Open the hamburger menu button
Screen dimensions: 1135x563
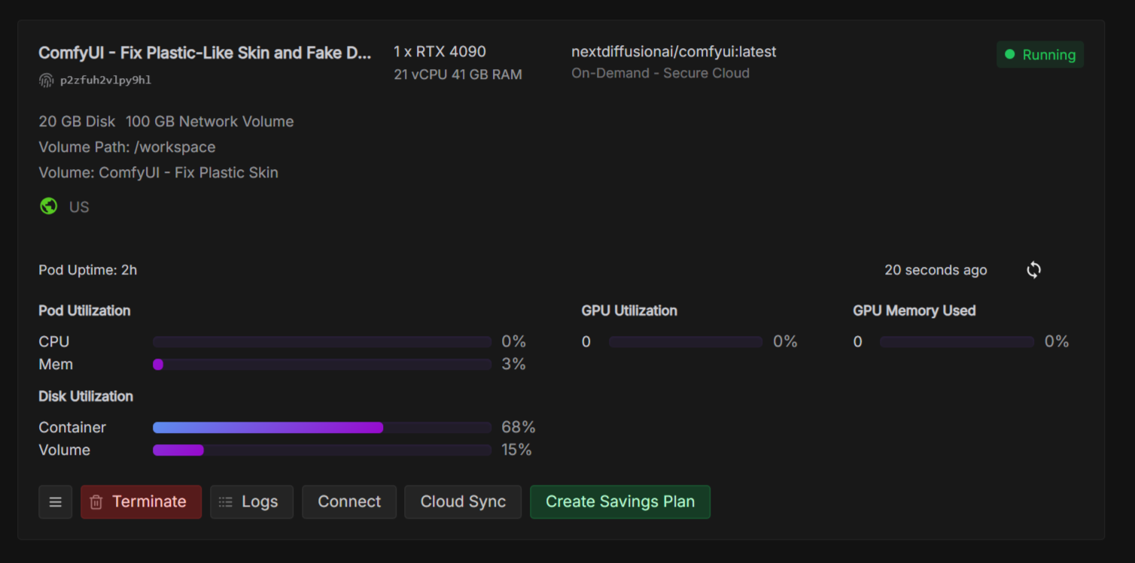(56, 502)
